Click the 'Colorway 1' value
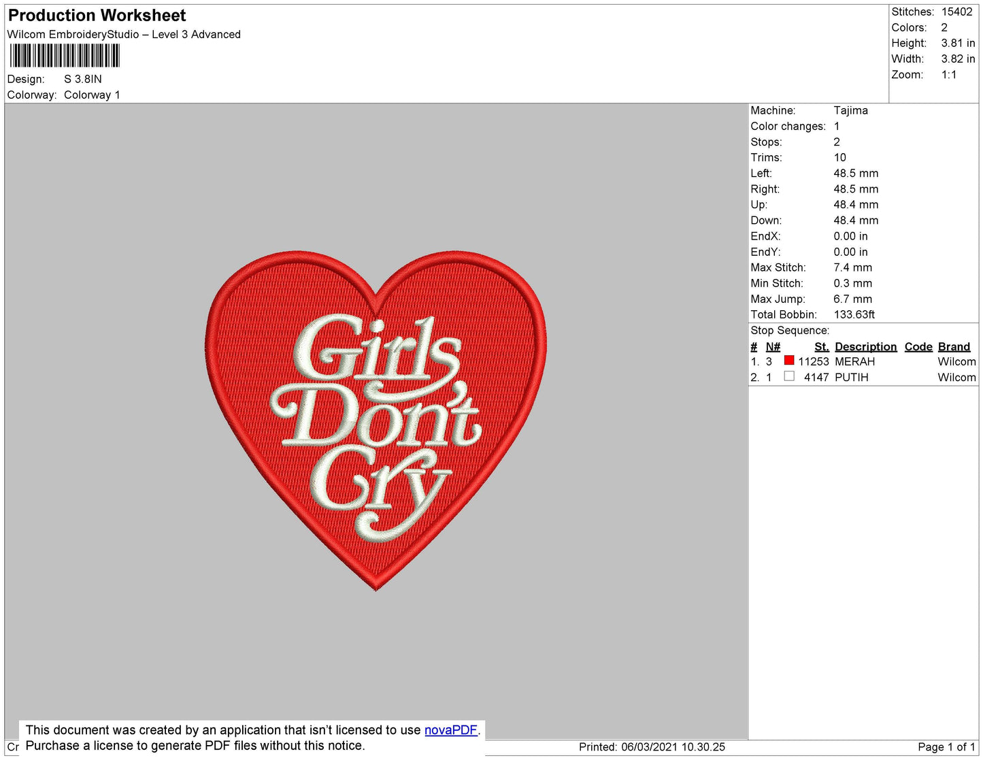Viewport: 983px width, 760px height. click(x=92, y=95)
